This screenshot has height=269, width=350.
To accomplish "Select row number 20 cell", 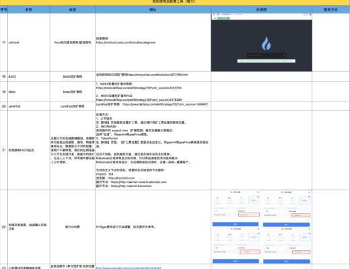I will tap(4, 106).
